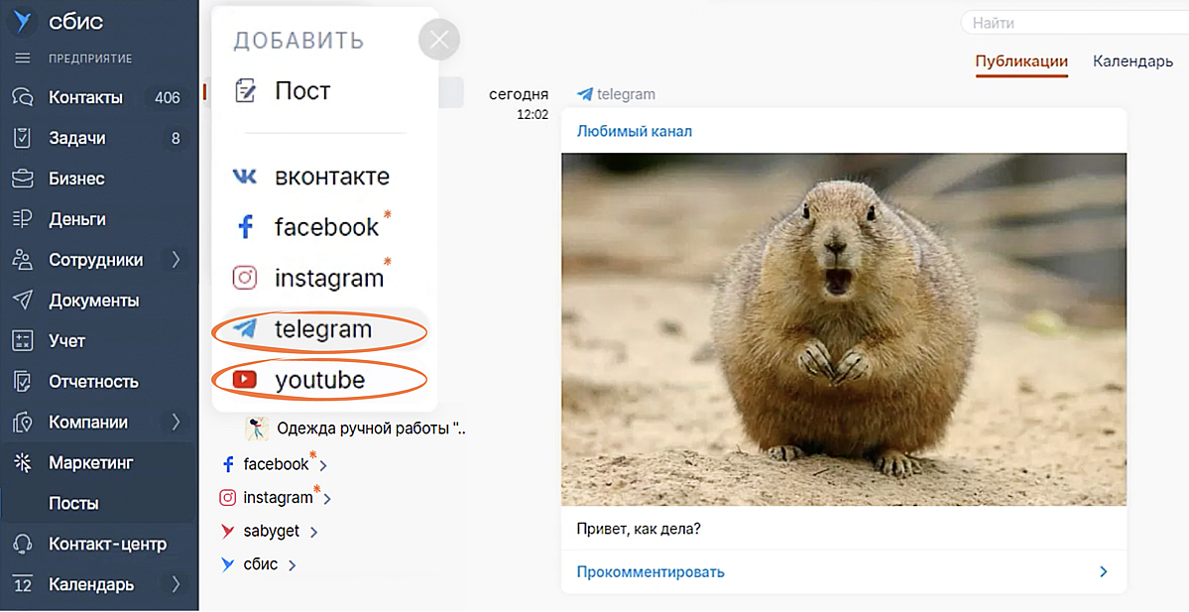The image size is (1189, 612).
Task: Switch to the Календарь tab
Action: (1132, 61)
